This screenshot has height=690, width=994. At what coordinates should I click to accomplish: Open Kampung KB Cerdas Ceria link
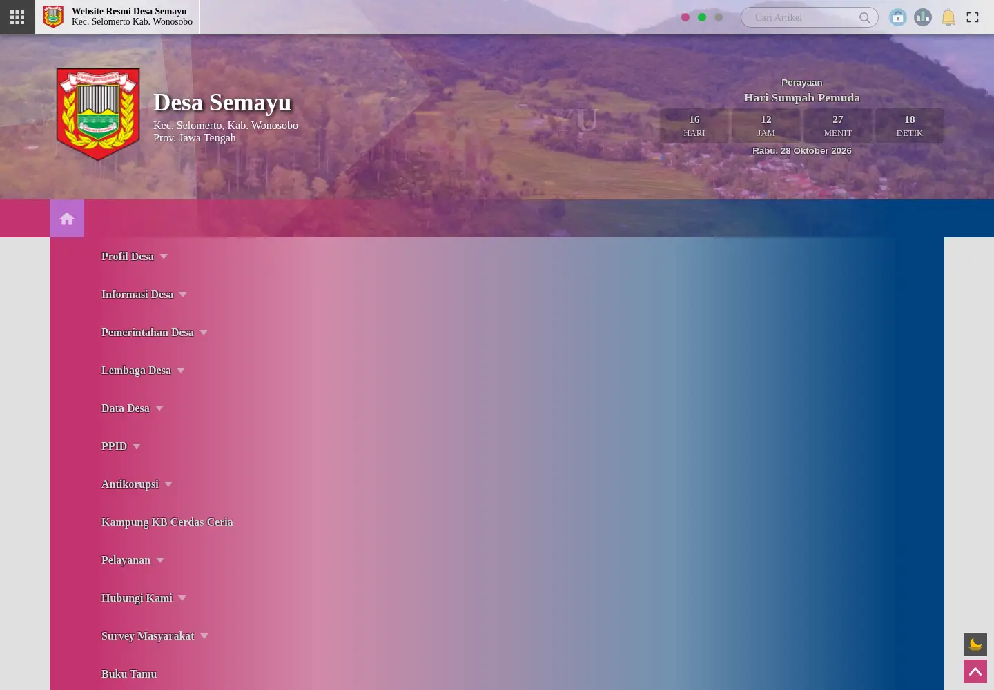point(167,522)
